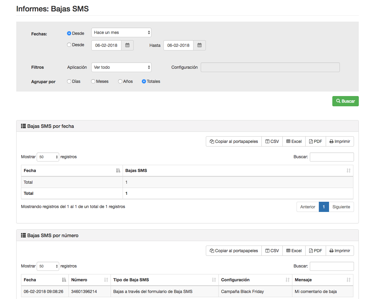Image resolution: width=372 pixels, height=299 pixels.
Task: Sort the first table by Bajas SMS column
Action: point(237,171)
